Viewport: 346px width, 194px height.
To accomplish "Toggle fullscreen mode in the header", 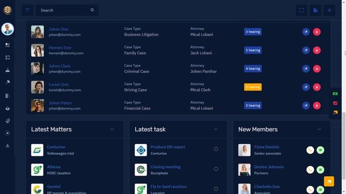I will tap(302, 10).
